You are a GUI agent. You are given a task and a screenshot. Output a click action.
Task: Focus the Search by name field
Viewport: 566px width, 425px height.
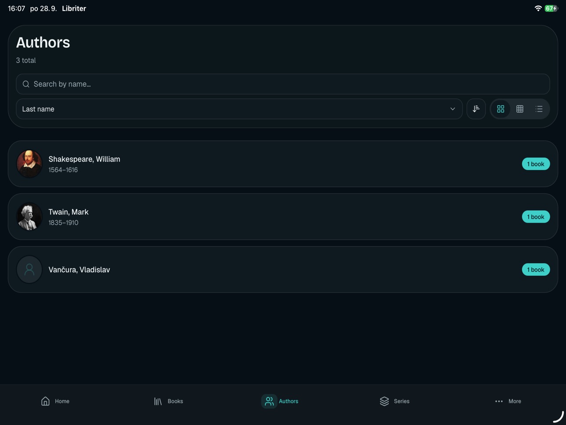[x=283, y=84]
